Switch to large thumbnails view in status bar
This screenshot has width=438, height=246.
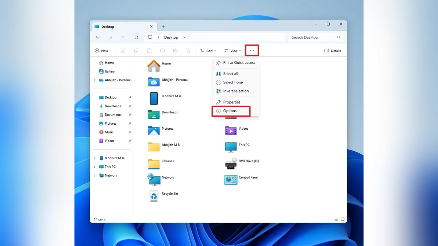342,219
